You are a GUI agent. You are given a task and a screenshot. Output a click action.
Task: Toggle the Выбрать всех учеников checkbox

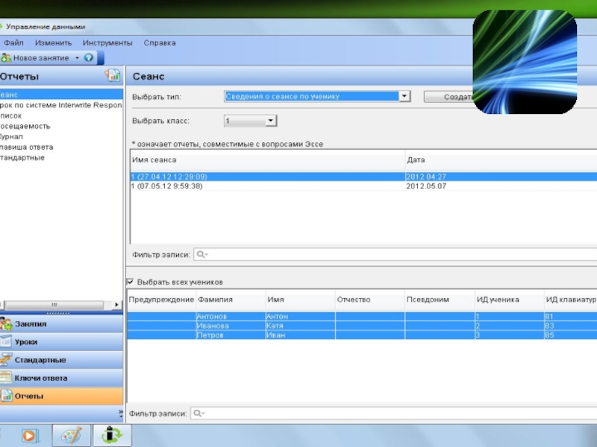tap(131, 282)
